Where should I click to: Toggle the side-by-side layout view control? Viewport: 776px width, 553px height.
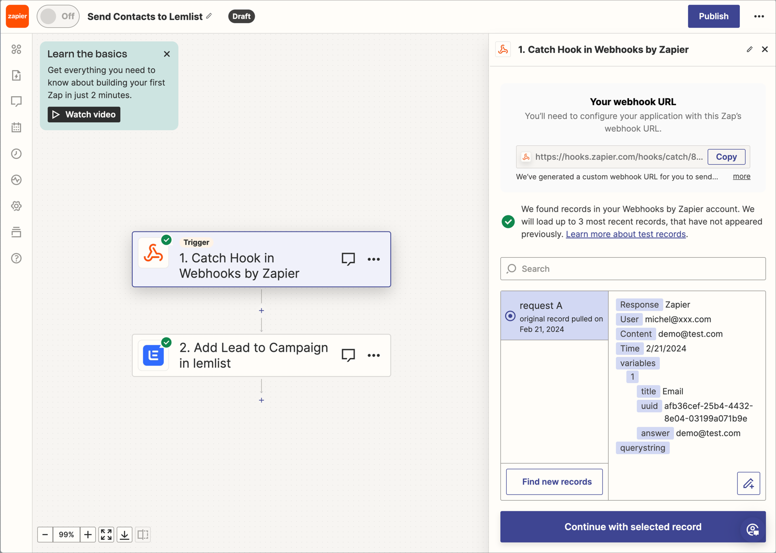point(143,534)
